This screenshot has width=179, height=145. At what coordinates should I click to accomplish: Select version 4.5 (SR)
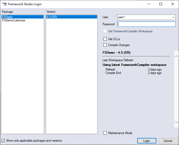(71, 17)
